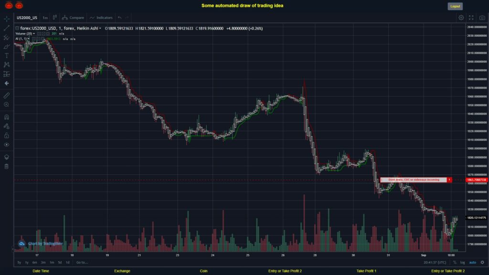The width and height of the screenshot is (489, 275).
Task: Click the US2000_US symbol field
Action: coord(27,18)
